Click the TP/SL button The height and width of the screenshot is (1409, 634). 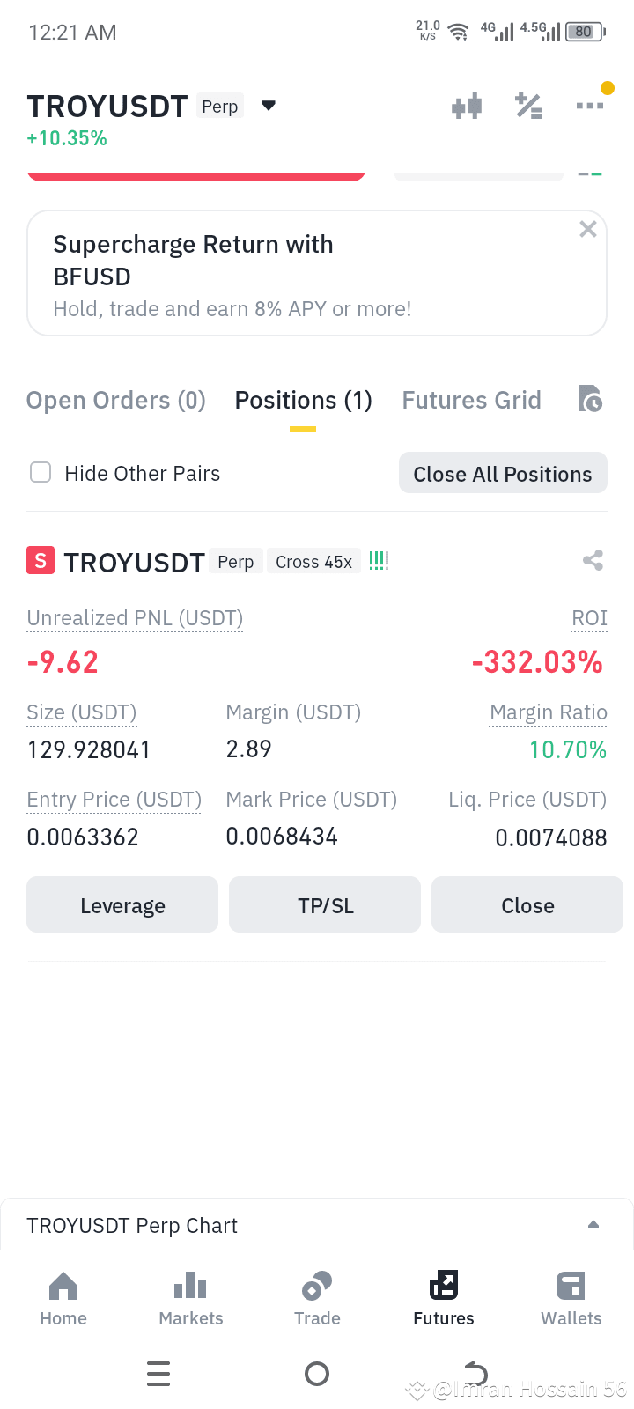coord(325,904)
